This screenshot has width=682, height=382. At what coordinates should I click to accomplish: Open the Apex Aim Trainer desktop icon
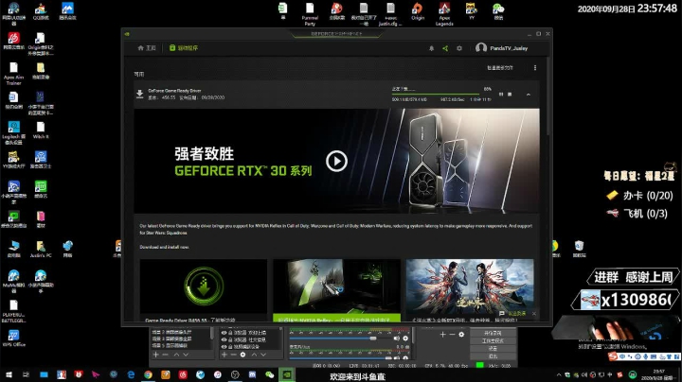coord(13,74)
